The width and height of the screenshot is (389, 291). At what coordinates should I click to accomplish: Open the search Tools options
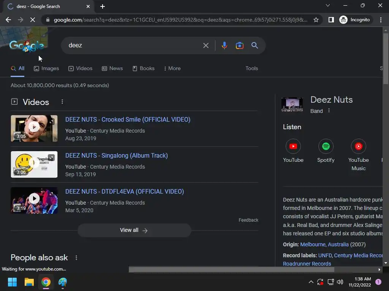[x=251, y=69]
